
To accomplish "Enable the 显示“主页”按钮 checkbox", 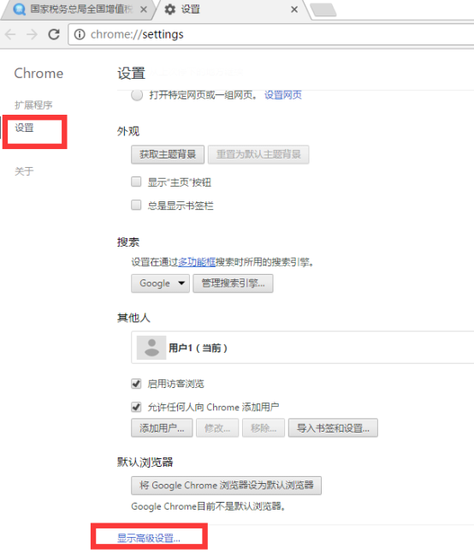I will tap(136, 182).
